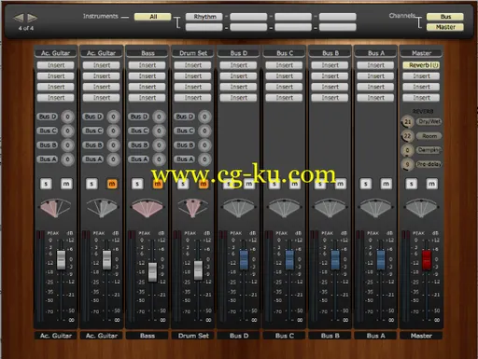The image size is (478, 359).
Task: Click the bottom Bass channel label
Action: [x=148, y=336]
